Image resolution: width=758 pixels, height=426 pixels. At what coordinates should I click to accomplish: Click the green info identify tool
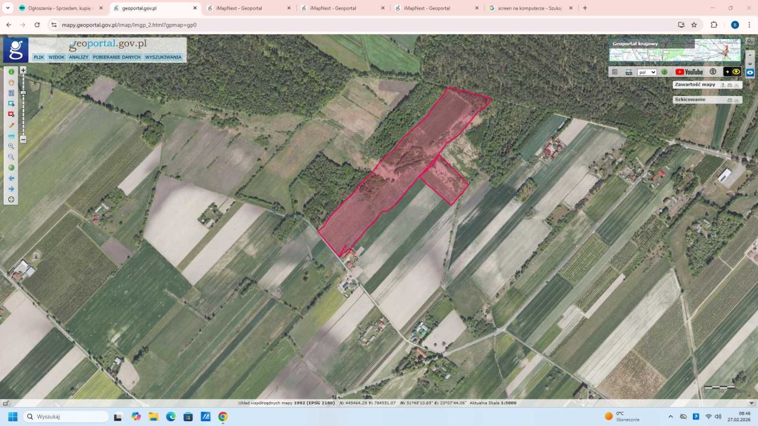click(x=11, y=72)
